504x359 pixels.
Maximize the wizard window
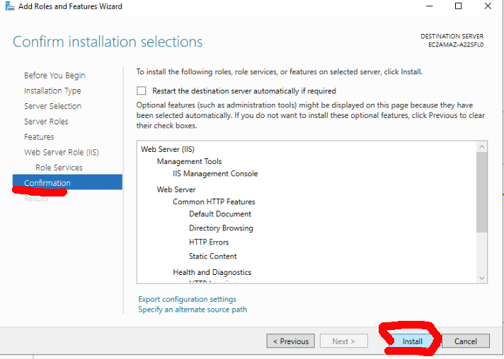tap(458, 6)
